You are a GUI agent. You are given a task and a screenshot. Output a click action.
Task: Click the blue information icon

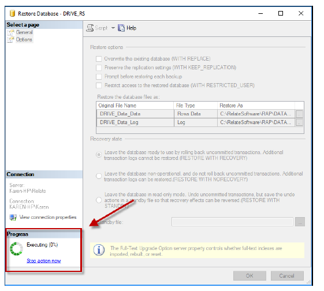click(x=99, y=250)
